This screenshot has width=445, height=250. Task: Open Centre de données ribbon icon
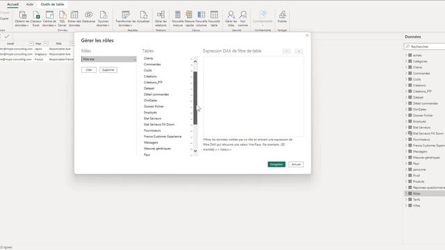[49, 19]
